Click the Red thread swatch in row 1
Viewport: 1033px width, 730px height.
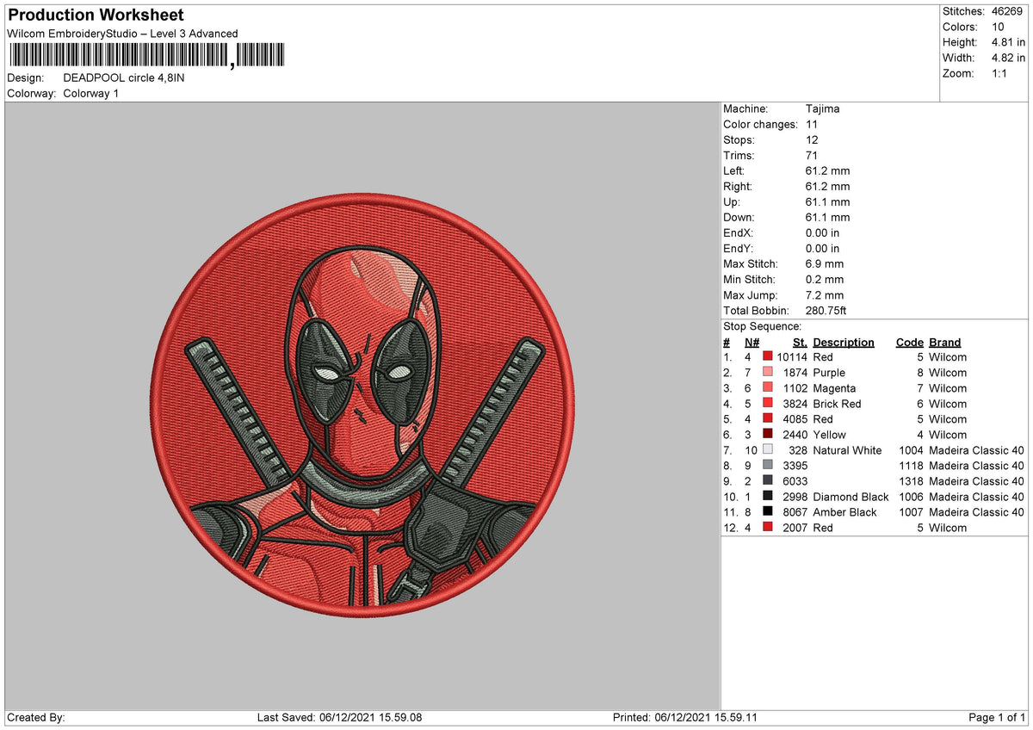[766, 356]
